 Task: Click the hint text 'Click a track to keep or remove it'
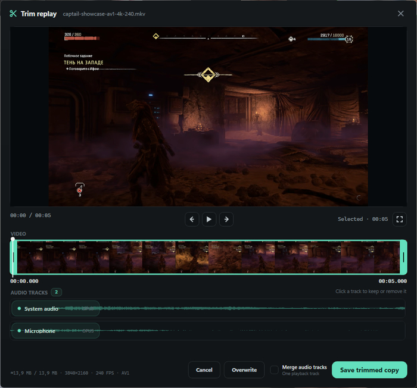tap(371, 291)
